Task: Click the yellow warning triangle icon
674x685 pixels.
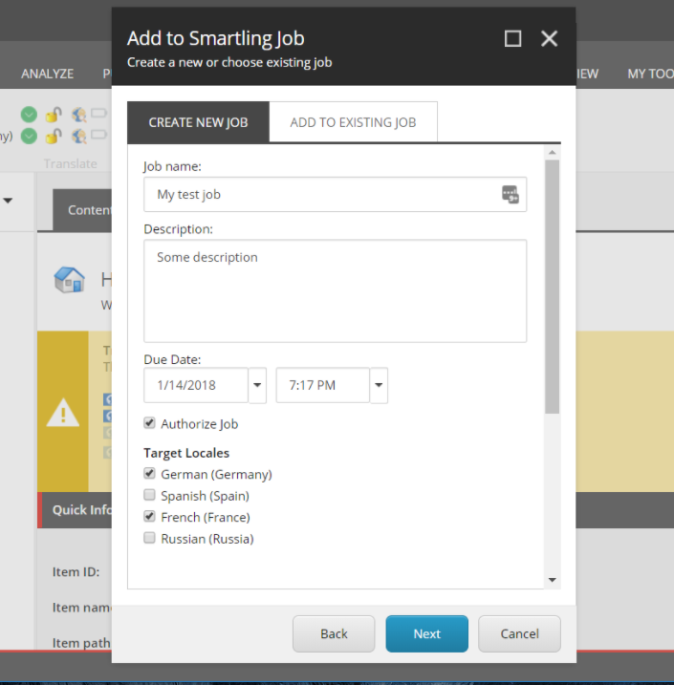Action: (x=63, y=413)
